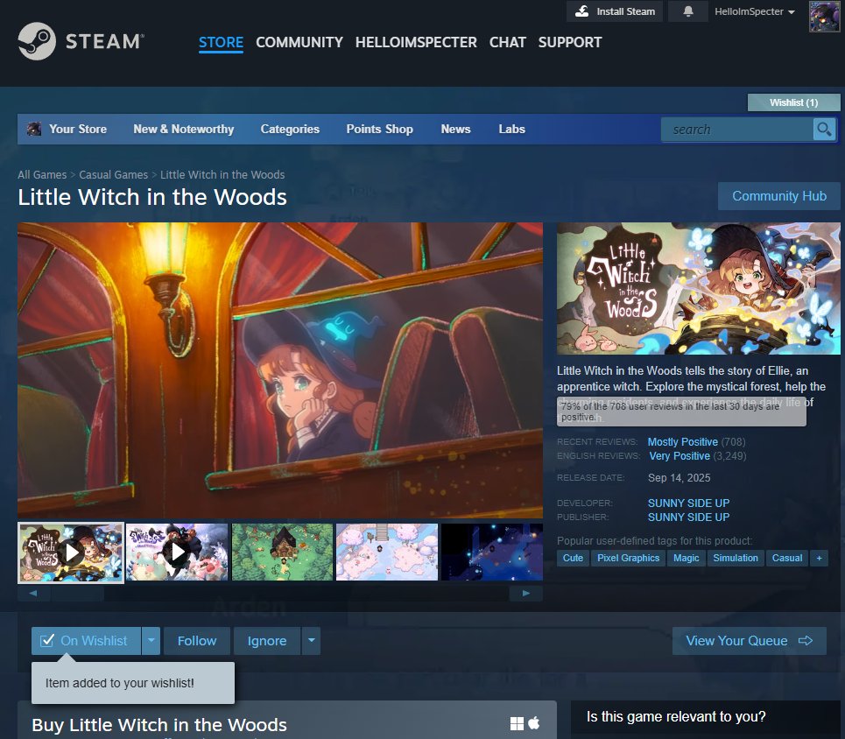Screen dimensions: 845x739
Task: Click the Follow button
Action: tap(197, 641)
